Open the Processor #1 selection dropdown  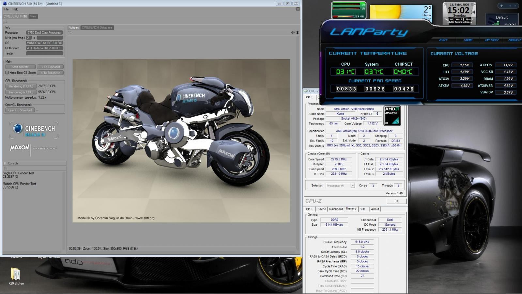point(340,186)
